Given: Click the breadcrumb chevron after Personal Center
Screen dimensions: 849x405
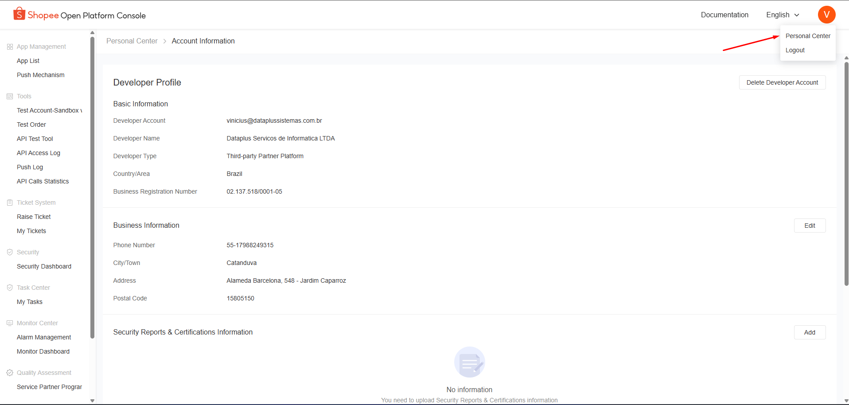Looking at the screenshot, I should 165,41.
